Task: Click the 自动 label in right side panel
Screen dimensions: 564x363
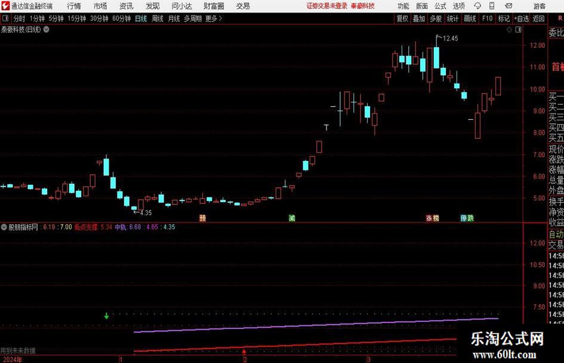Action: (556, 234)
